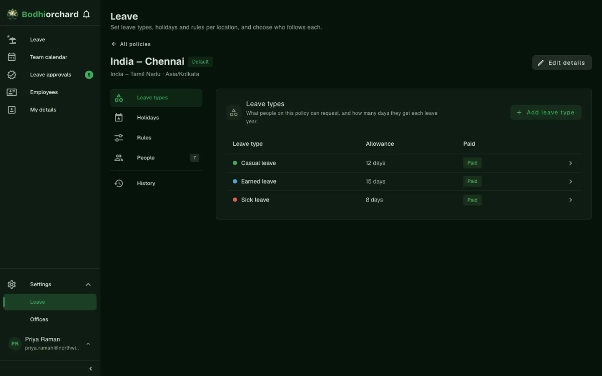Expand the Priya Raman account menu
This screenshot has height=376, width=602.
88,344
